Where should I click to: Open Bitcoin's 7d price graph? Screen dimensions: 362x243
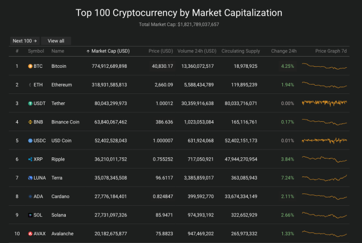coord(324,66)
